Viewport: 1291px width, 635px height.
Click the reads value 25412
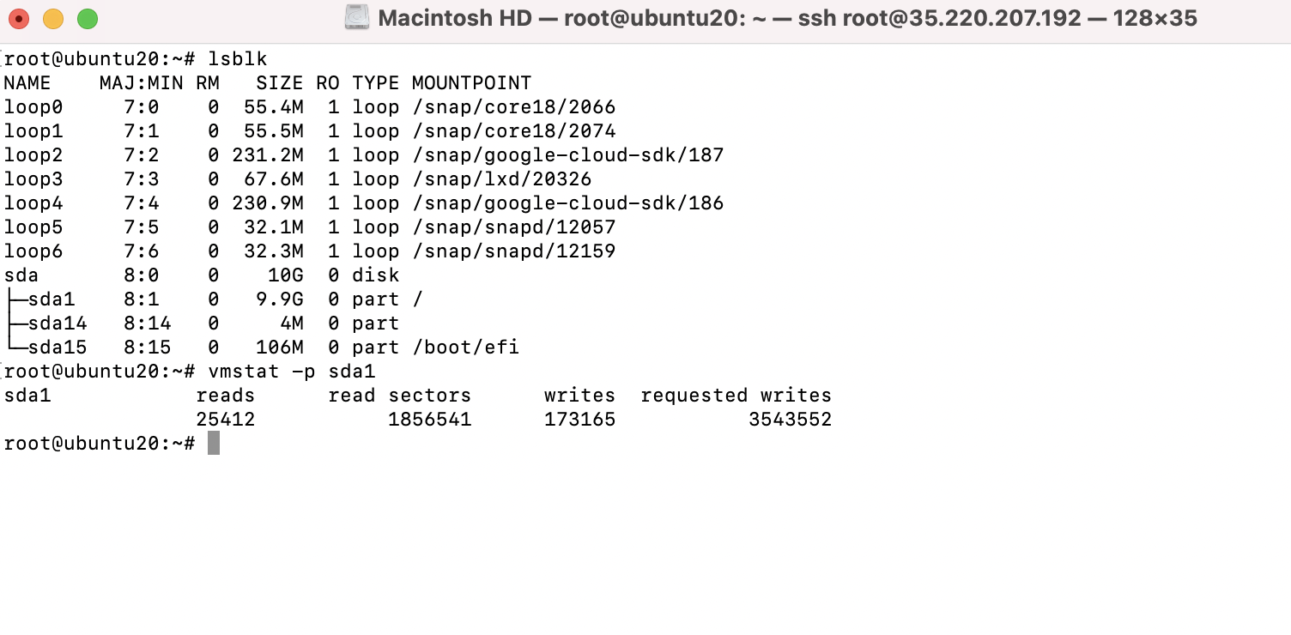pos(226,420)
